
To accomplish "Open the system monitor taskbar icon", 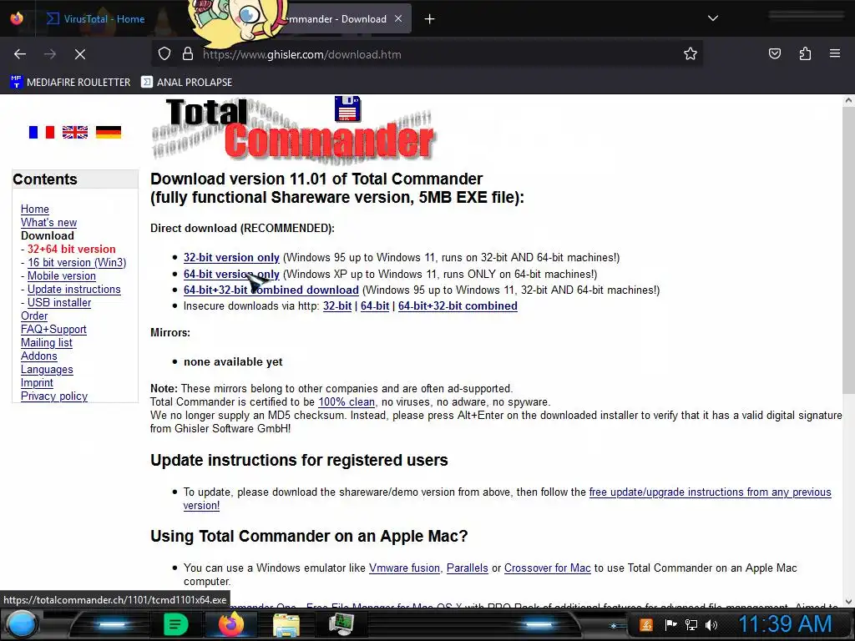I will [341, 624].
